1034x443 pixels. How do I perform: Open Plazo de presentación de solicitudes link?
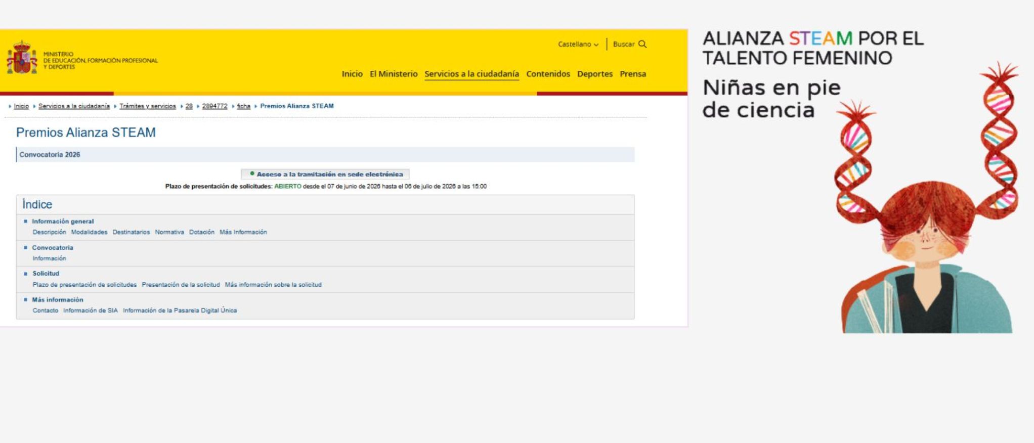(x=84, y=285)
